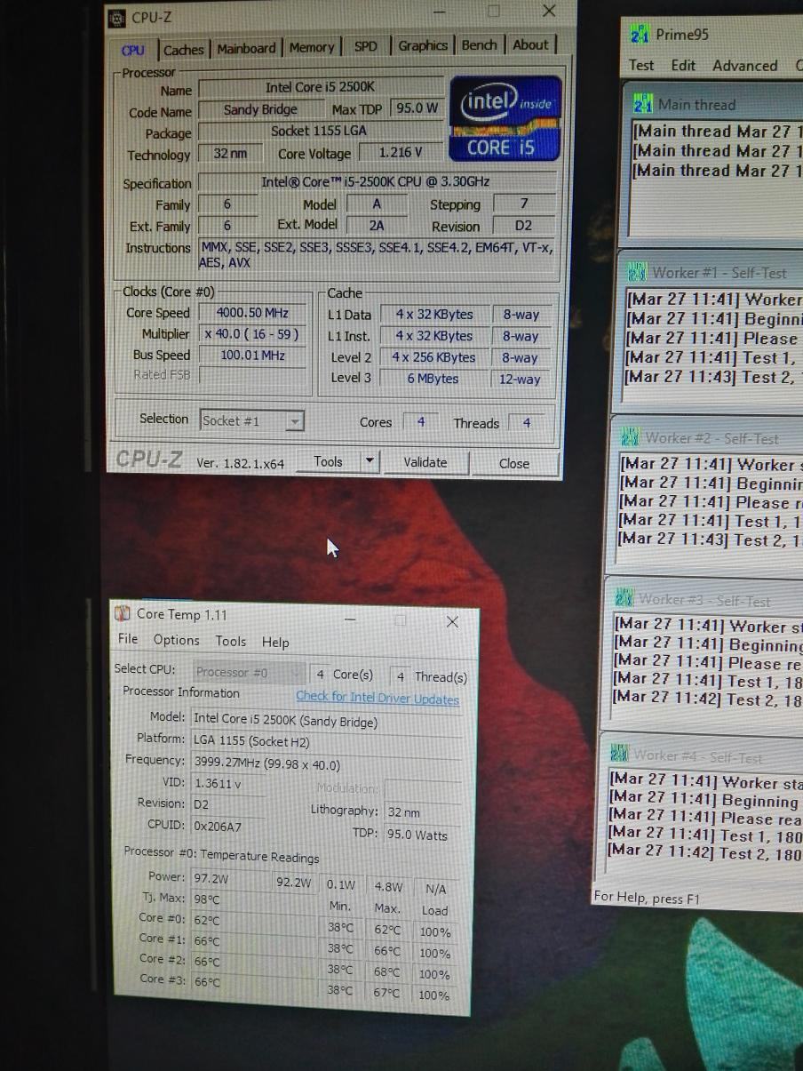803x1071 pixels.
Task: Open the Processor #0 dropdown in Core Temp
Action: (x=248, y=673)
